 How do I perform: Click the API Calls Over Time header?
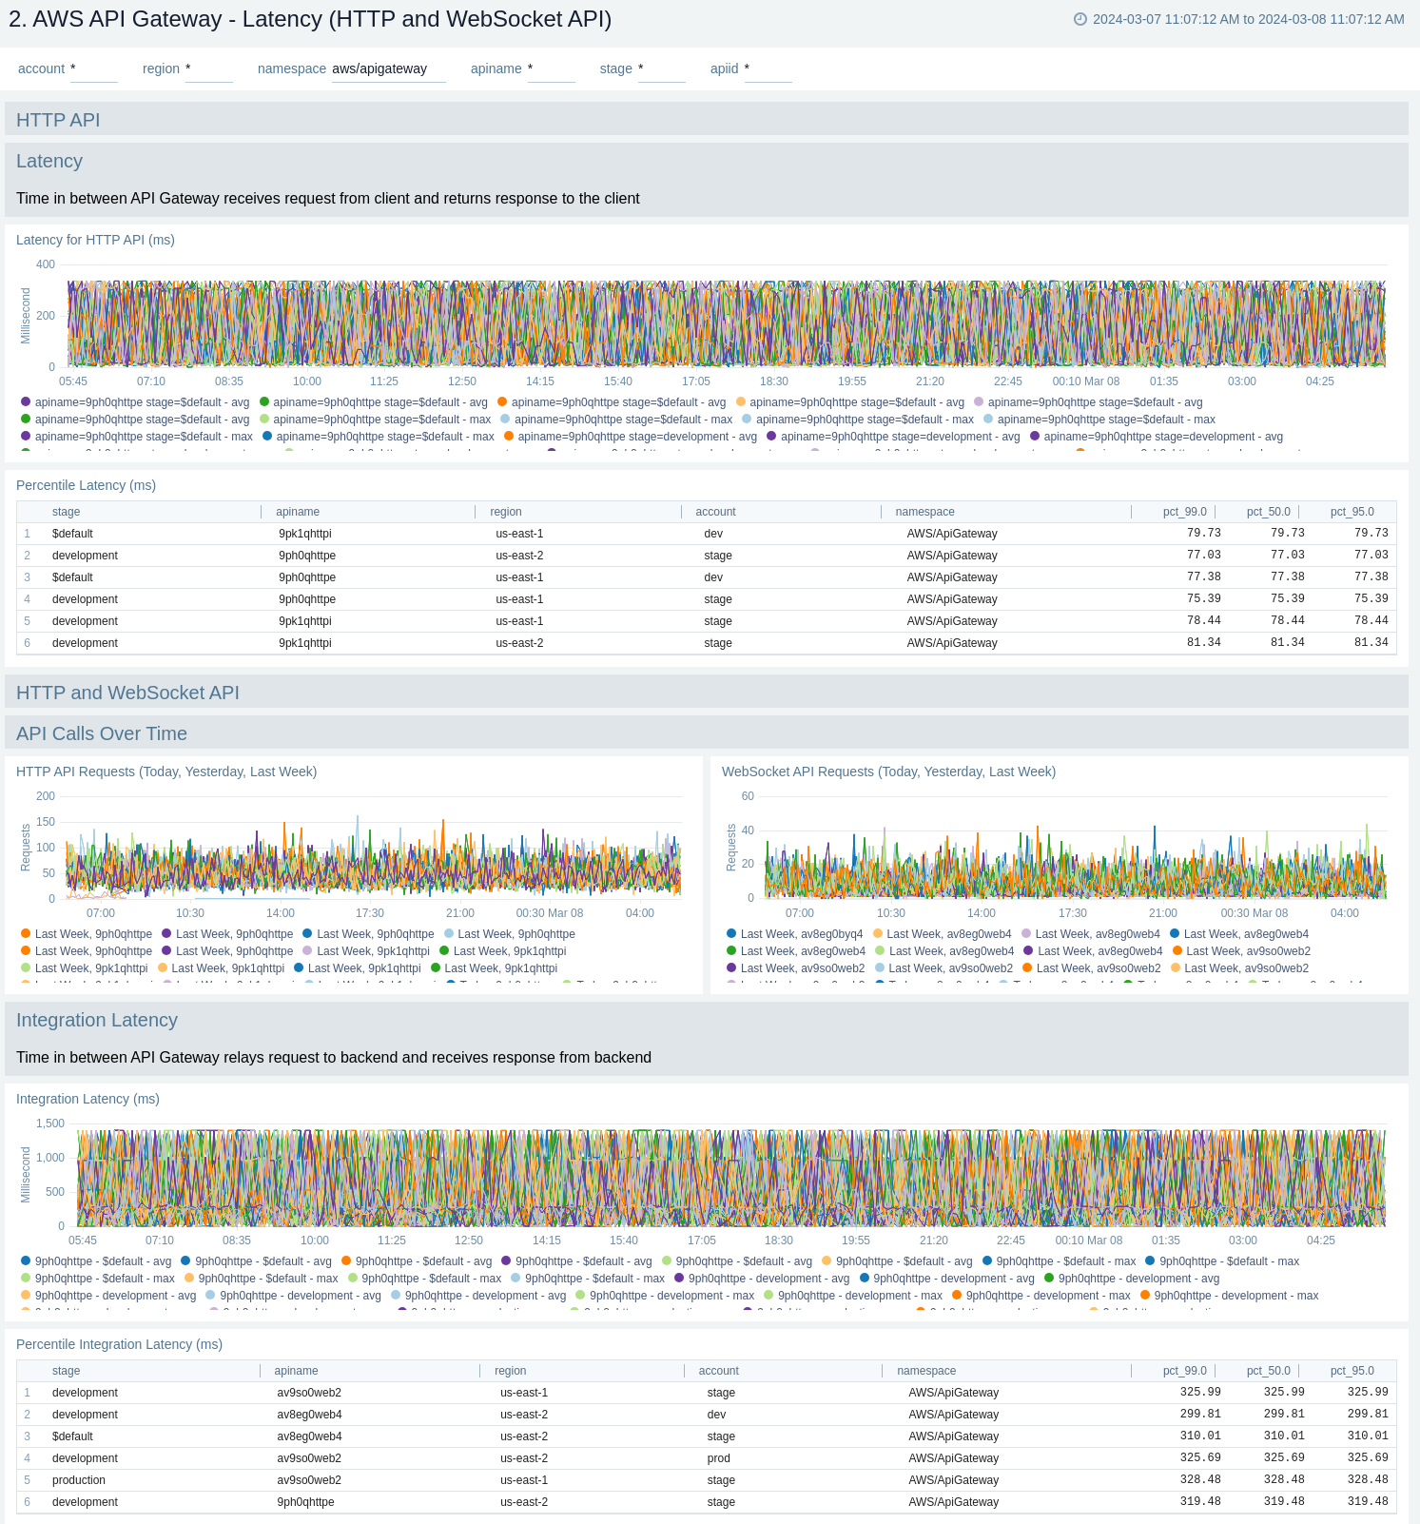pyautogui.click(x=102, y=733)
